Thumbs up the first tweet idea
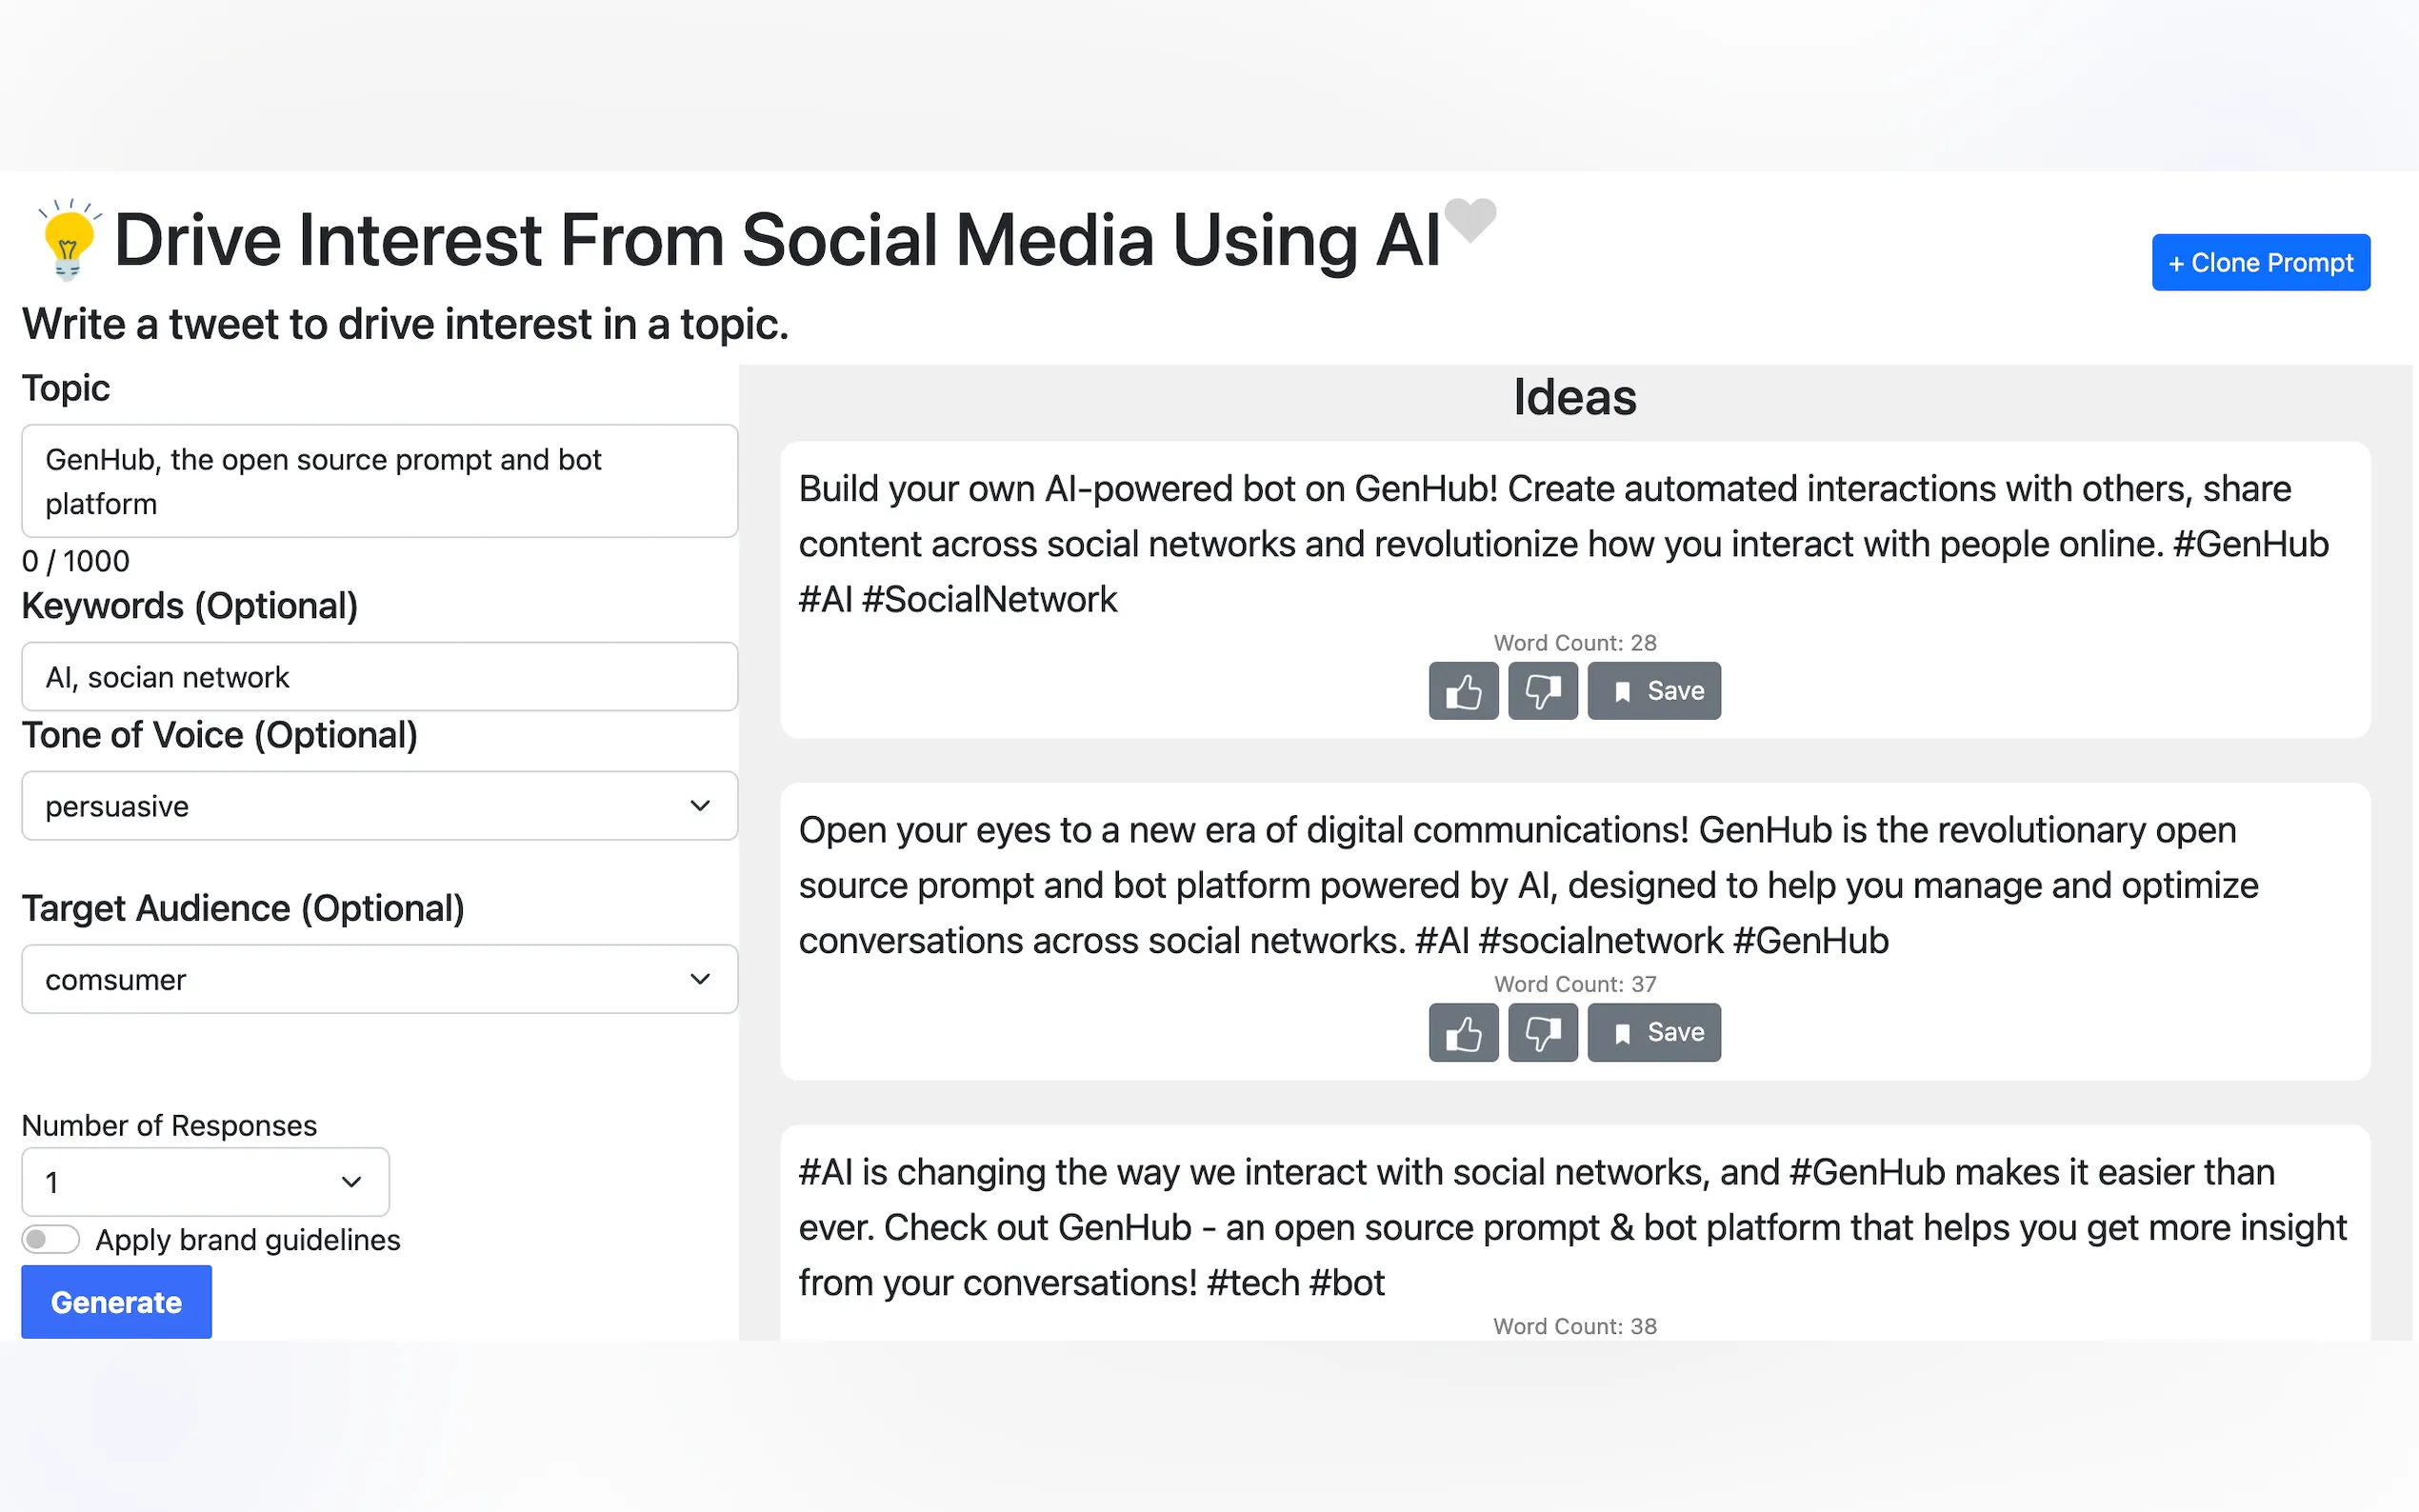This screenshot has height=1512, width=2419. 1463,691
